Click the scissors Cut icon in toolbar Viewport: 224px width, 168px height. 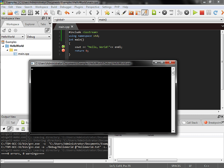(x=46, y=13)
